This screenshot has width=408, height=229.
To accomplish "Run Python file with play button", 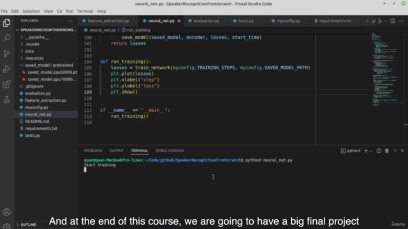I will [380, 21].
